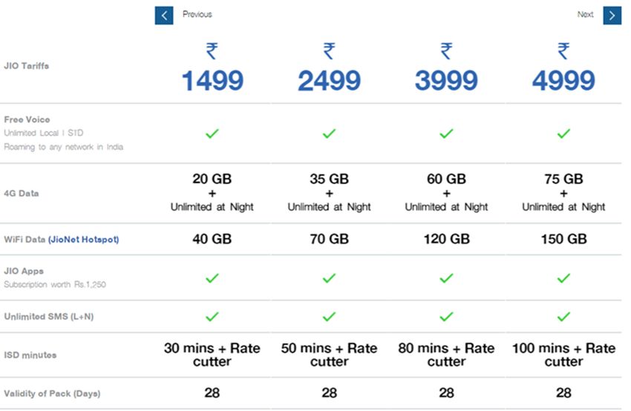Viewport: 631px width, 411px height.
Task: Select the 4999 tariff price
Action: tap(563, 80)
